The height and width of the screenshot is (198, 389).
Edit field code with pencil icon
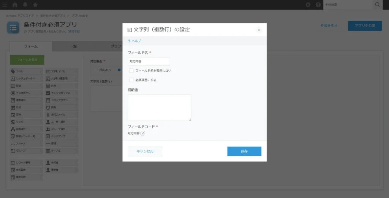(x=143, y=133)
